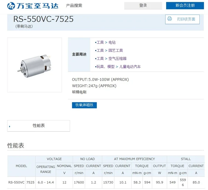Click the RS-550VC motor product image
Viewport: 208px width, 190px height.
pos(34,65)
